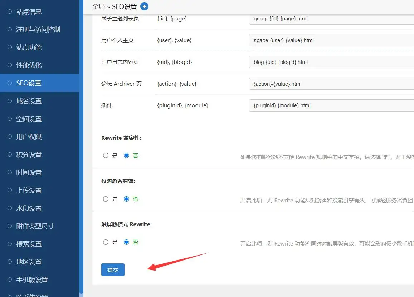The height and width of the screenshot is (297, 414).
Task: Click the blue plus icon beside SEO设置
Action: (x=144, y=6)
